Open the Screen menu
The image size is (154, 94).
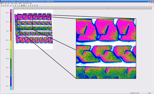16,3
